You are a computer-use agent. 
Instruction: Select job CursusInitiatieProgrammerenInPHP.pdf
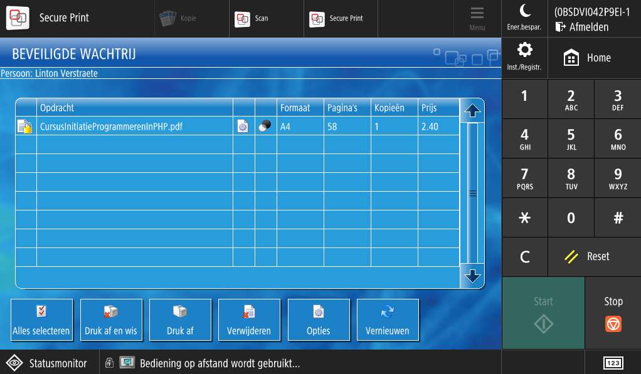(x=237, y=126)
